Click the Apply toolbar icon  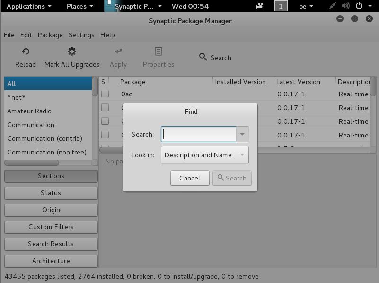(118, 51)
